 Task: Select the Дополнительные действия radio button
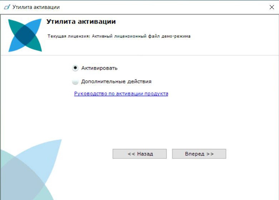pos(75,81)
